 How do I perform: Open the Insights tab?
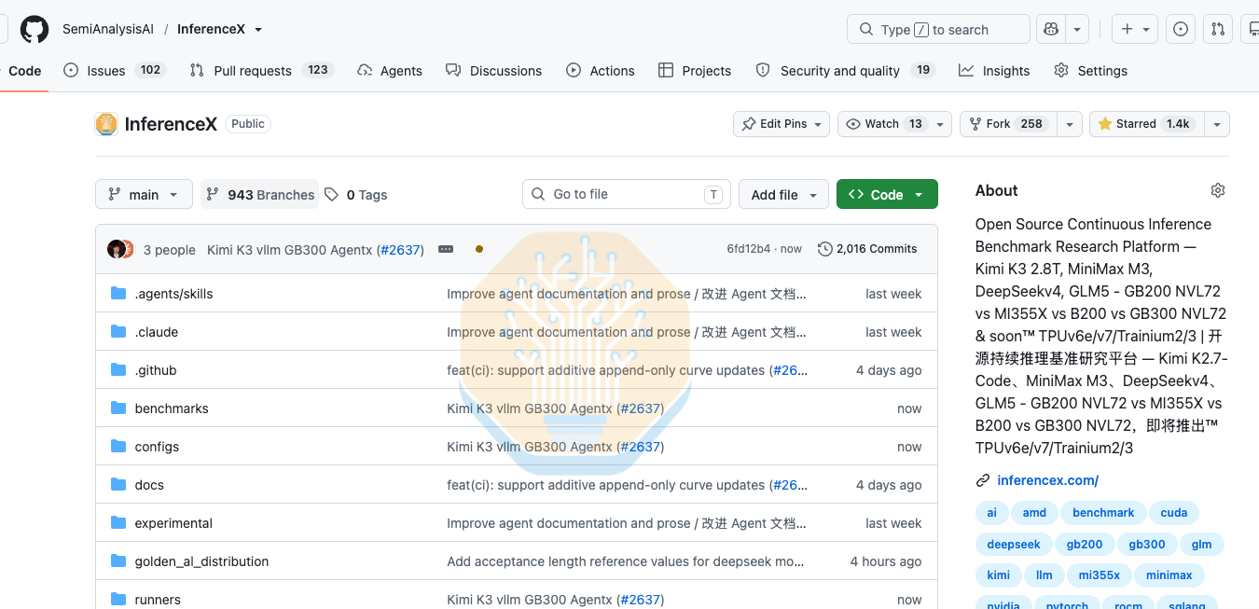coord(994,71)
